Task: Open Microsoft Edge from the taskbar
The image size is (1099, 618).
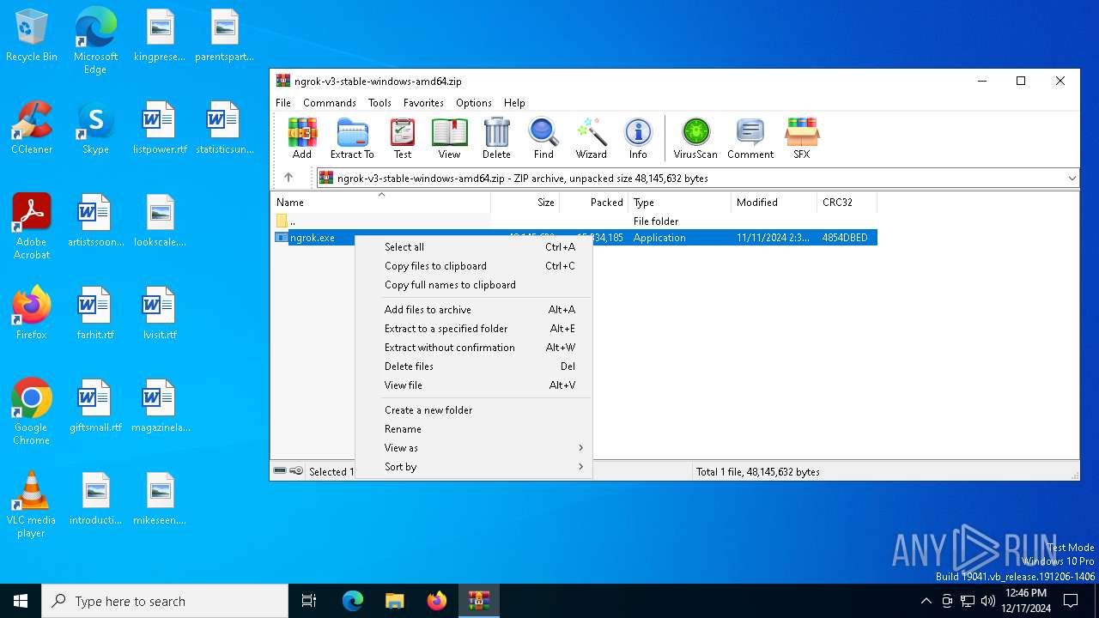Action: pos(352,601)
